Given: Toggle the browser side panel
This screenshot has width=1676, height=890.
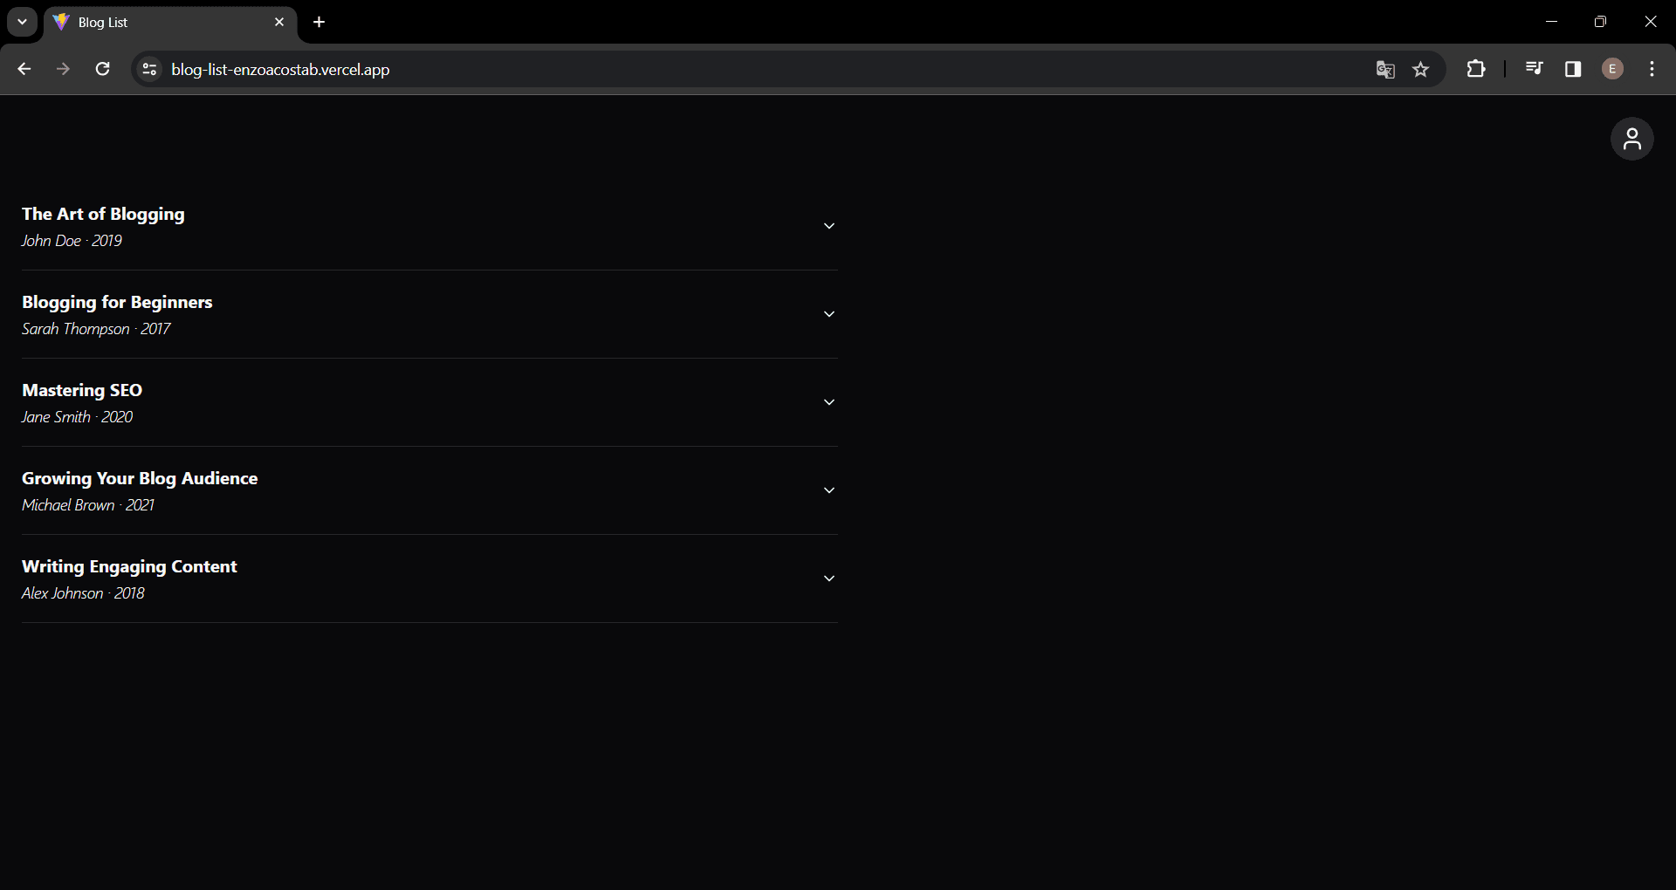Looking at the screenshot, I should 1573,69.
